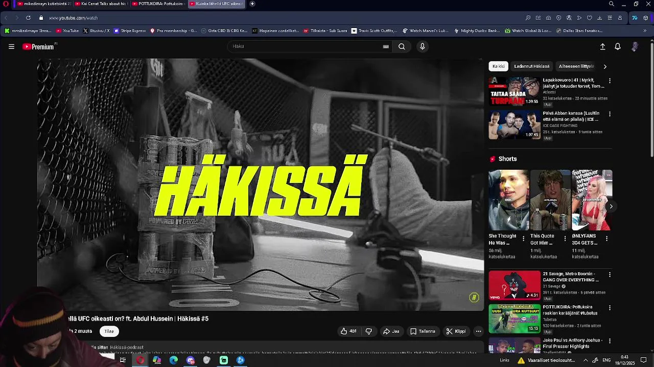Save video with Tallenna button

[x=423, y=331]
